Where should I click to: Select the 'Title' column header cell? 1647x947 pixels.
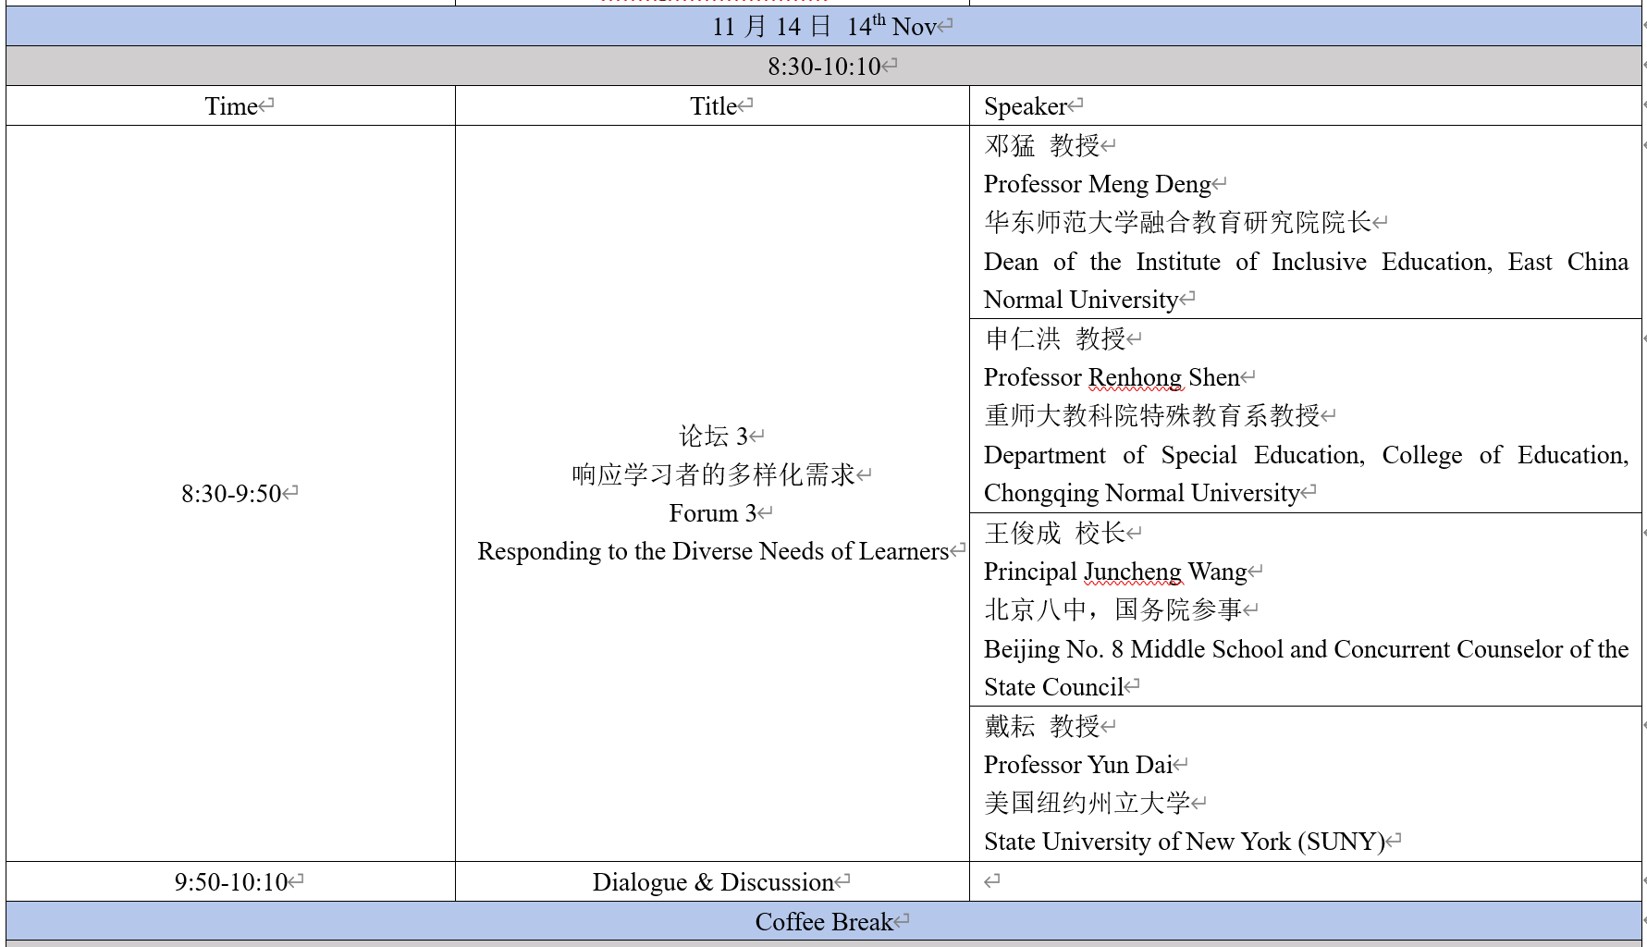point(713,106)
